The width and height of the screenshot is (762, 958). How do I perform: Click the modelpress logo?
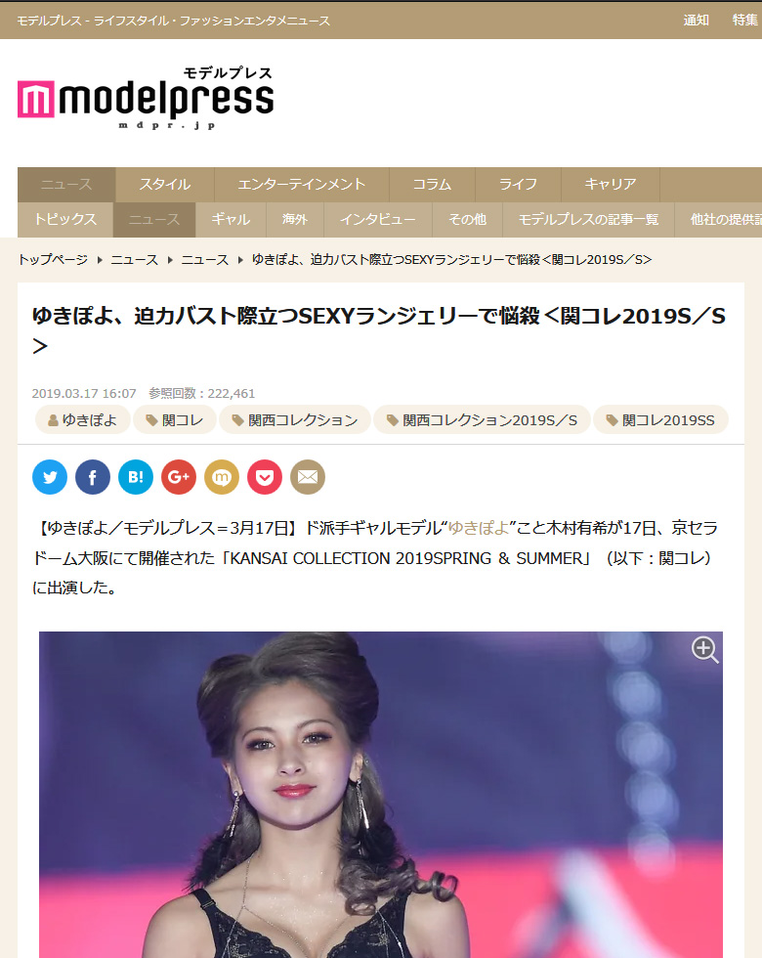[x=146, y=98]
